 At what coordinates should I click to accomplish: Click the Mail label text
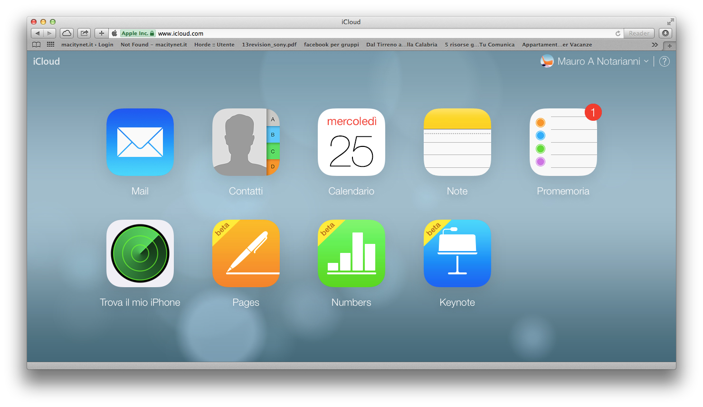point(140,191)
